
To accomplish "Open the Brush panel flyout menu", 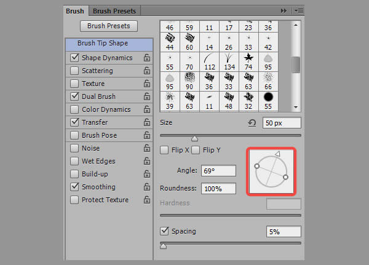I will (298, 11).
